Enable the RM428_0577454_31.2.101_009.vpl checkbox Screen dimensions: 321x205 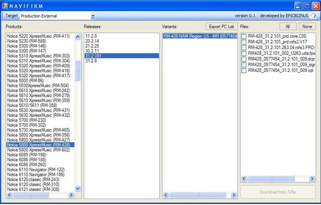coord(244,70)
